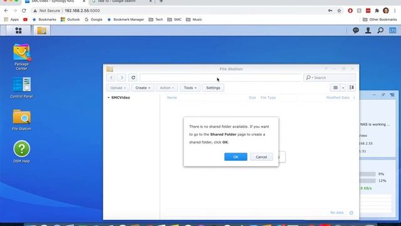The width and height of the screenshot is (401, 226).
Task: Switch to the SMCVideo Synology NAS tab
Action: pyautogui.click(x=53, y=1)
